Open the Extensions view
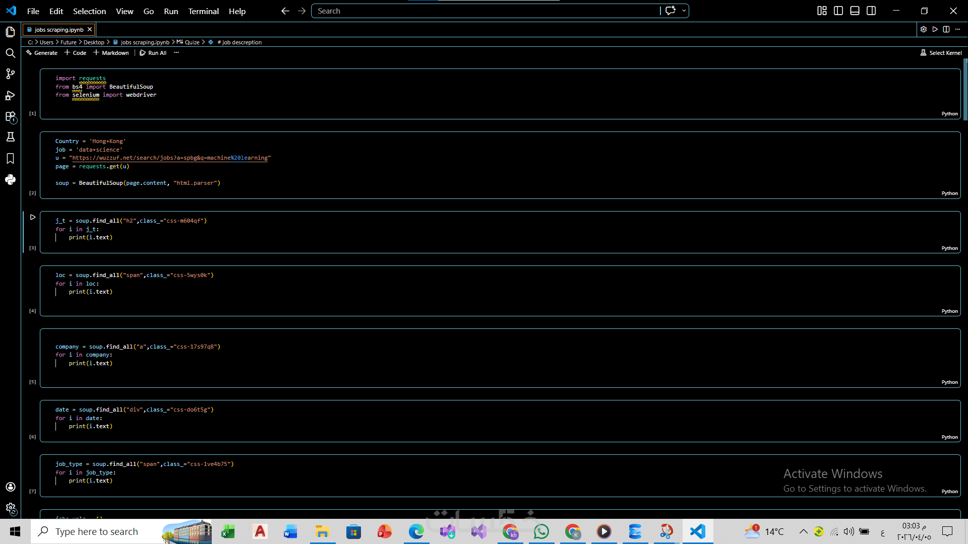Screen dimensions: 968x544 [x=10, y=117]
